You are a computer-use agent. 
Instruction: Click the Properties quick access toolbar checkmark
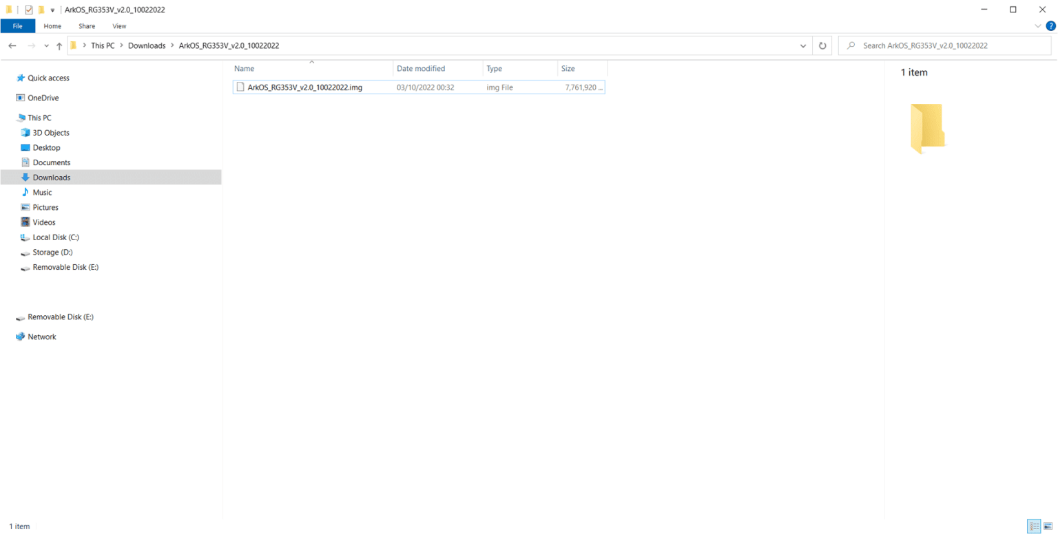(29, 10)
